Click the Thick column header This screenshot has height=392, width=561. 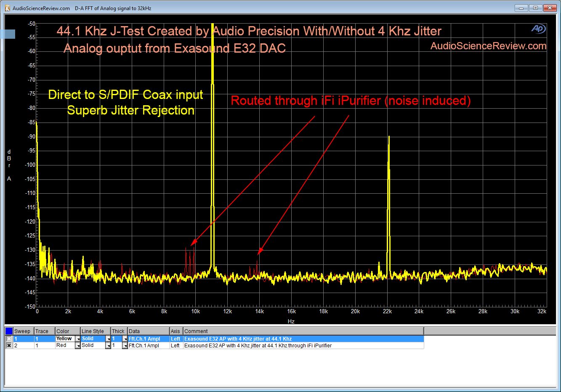(x=119, y=331)
